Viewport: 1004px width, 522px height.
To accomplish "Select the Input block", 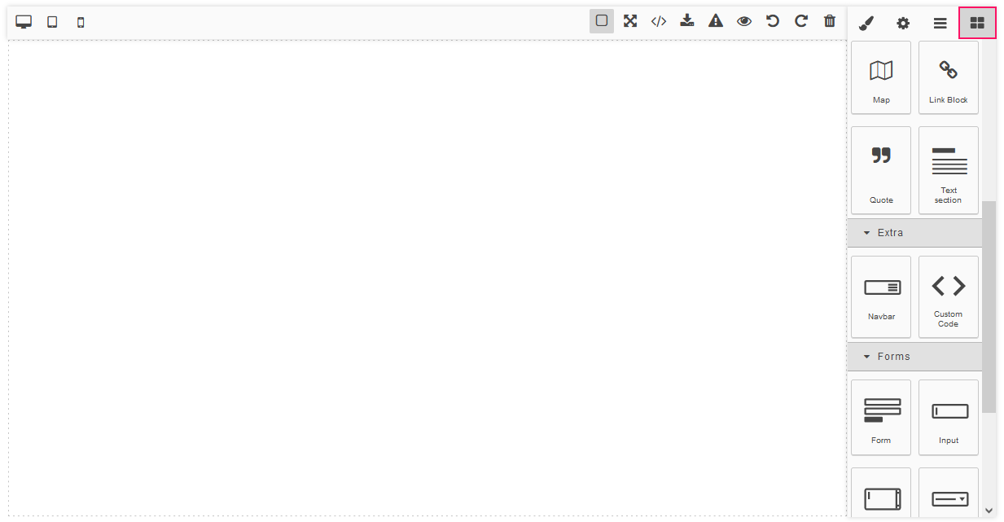I will pyautogui.click(x=949, y=417).
